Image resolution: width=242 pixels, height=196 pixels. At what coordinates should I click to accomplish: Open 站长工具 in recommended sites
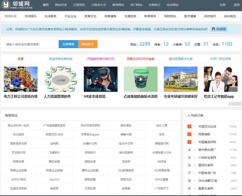click(162, 126)
